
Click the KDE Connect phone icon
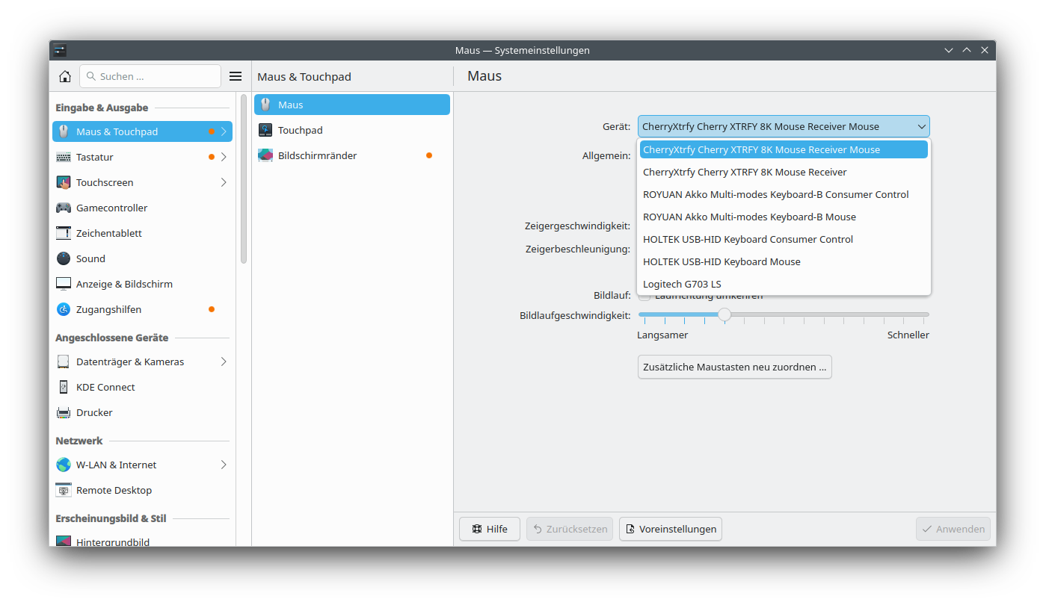64,387
